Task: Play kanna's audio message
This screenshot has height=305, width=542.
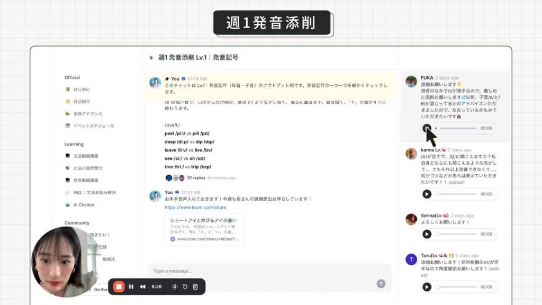Action: [x=427, y=194]
